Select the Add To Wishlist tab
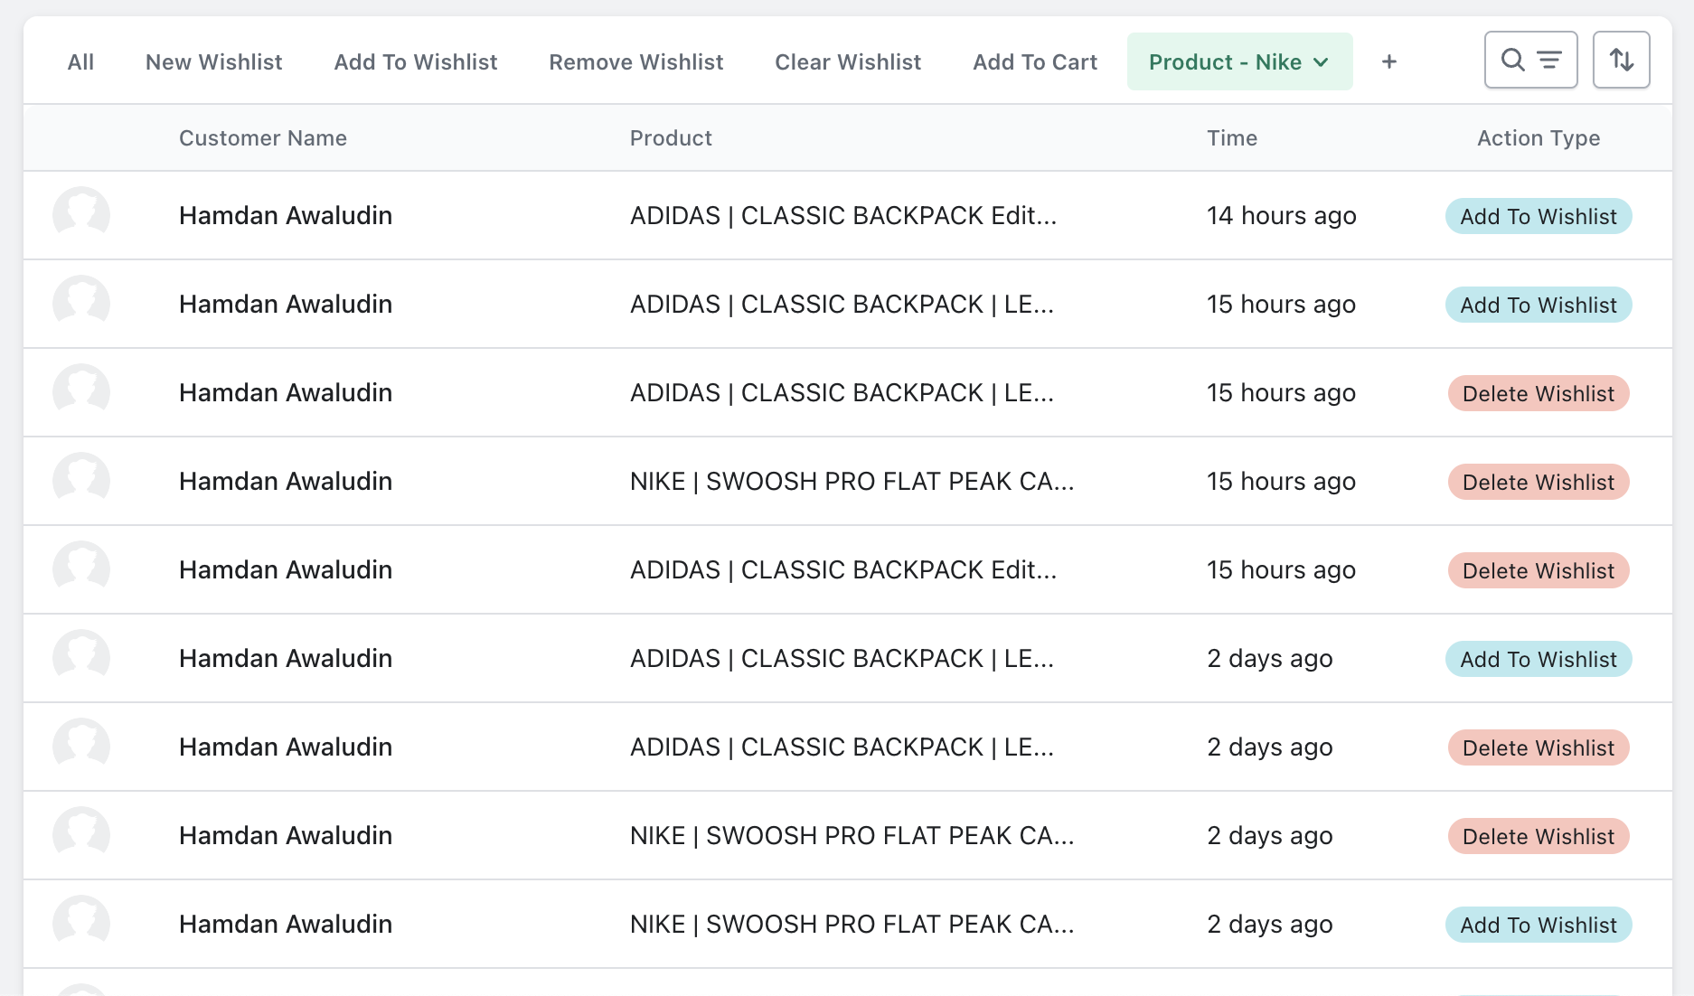Image resolution: width=1694 pixels, height=996 pixels. 415,62
